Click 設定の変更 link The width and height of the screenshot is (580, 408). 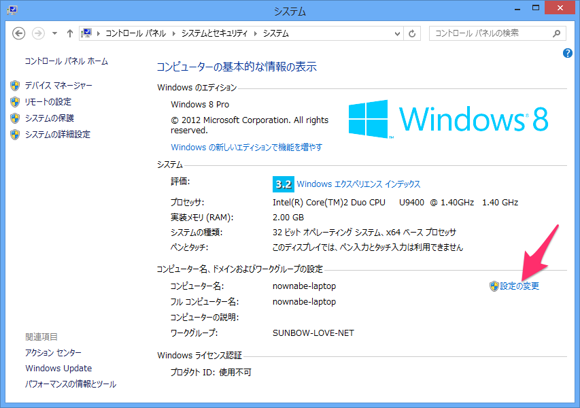(x=519, y=286)
